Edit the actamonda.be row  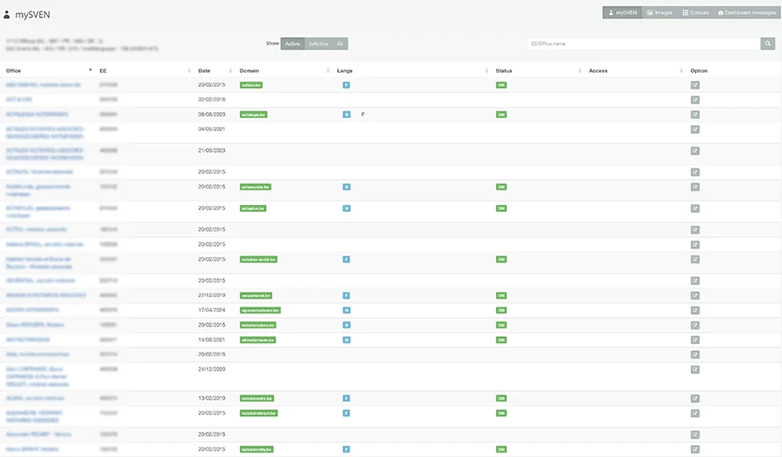(x=695, y=187)
